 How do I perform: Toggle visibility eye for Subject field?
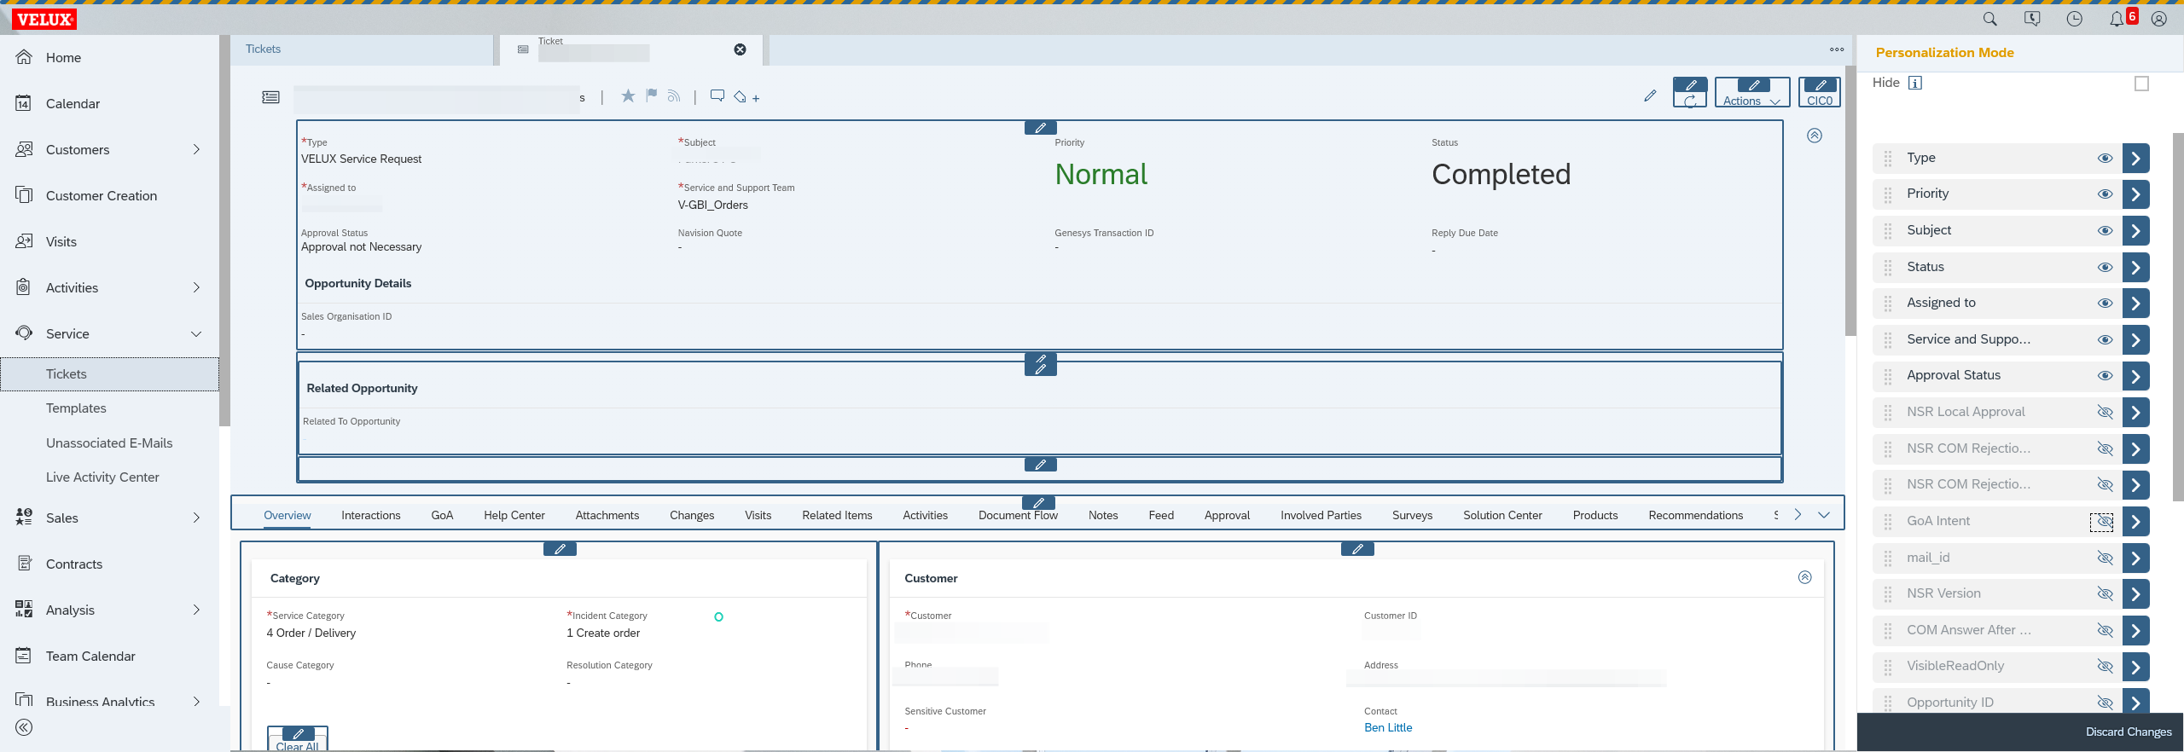click(x=2105, y=230)
